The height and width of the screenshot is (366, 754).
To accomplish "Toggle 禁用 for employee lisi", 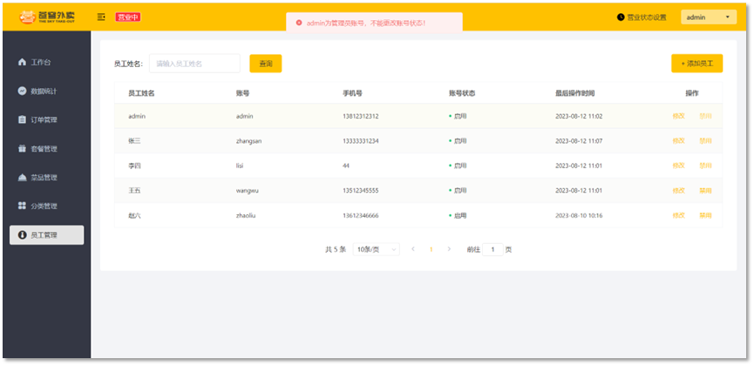I will (705, 166).
